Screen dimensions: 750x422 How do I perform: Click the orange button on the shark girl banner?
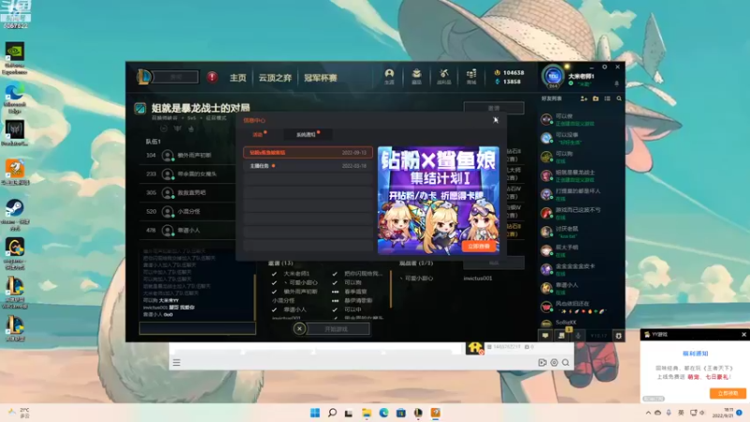[479, 246]
